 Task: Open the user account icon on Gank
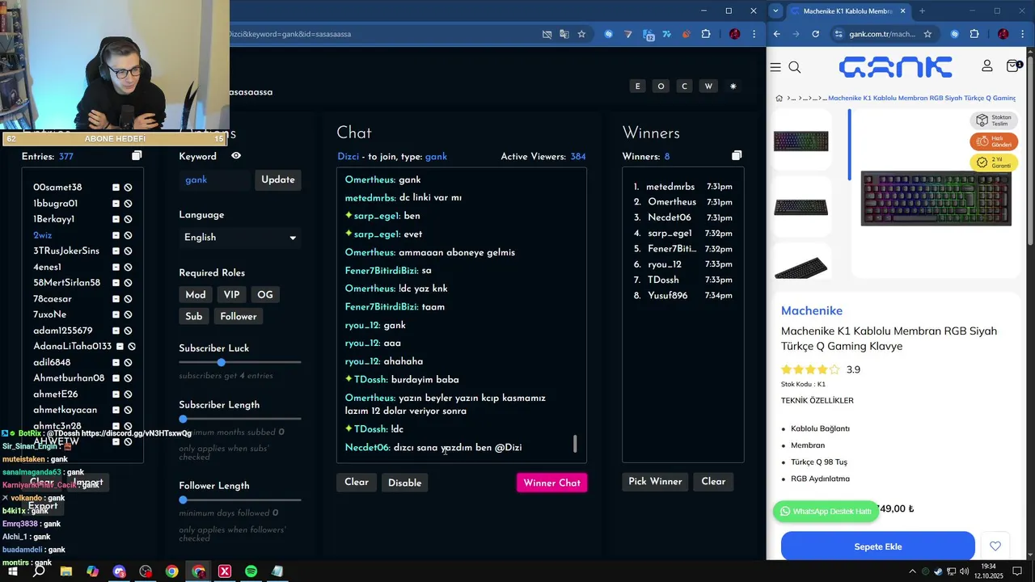tap(987, 65)
